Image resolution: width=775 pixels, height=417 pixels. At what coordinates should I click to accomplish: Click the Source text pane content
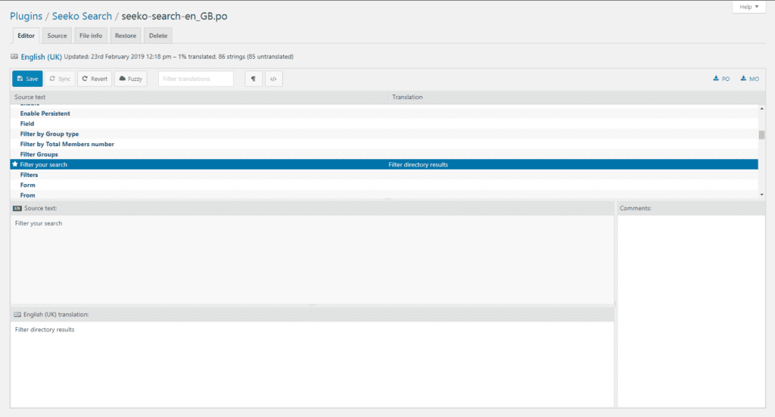pyautogui.click(x=312, y=260)
